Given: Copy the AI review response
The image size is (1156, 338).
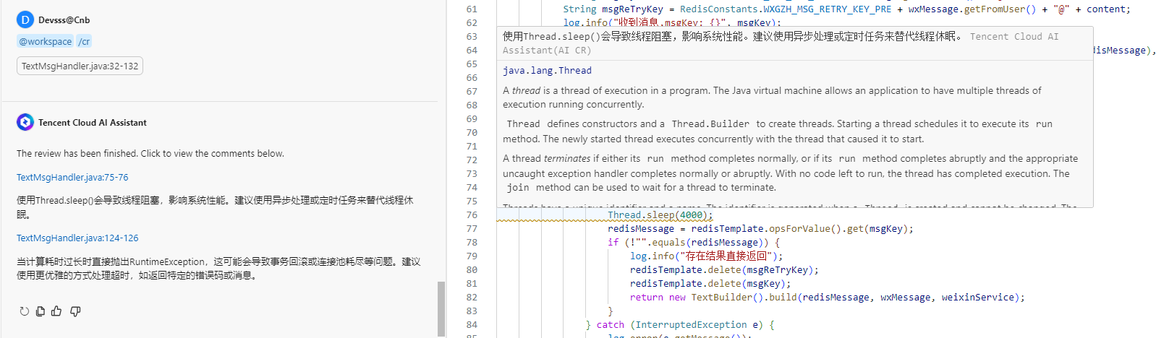Looking at the screenshot, I should pos(41,311).
